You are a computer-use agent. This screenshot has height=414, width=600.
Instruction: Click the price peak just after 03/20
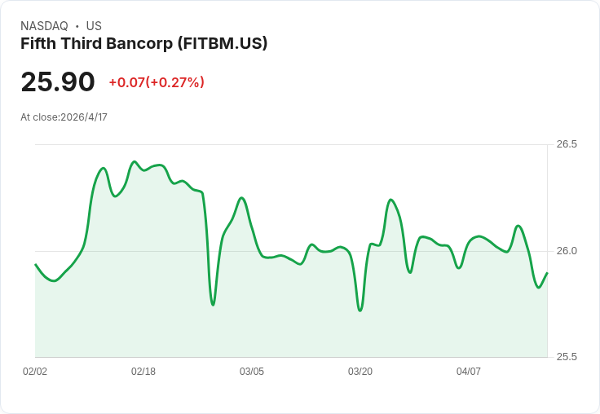pos(390,200)
